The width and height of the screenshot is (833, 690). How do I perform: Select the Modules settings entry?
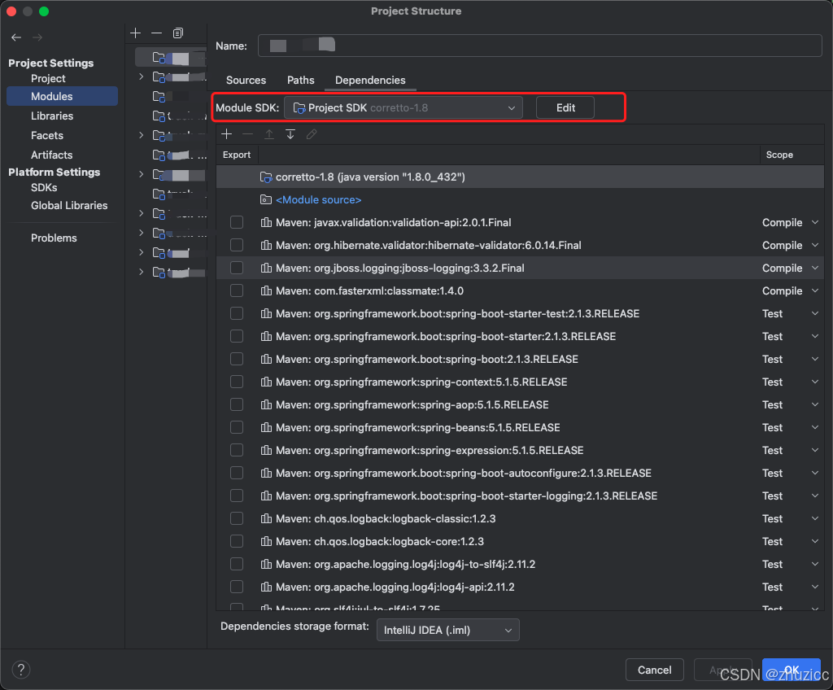62,96
